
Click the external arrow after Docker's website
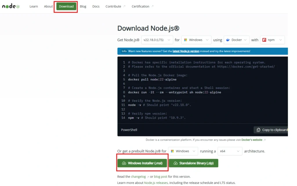[265, 140]
